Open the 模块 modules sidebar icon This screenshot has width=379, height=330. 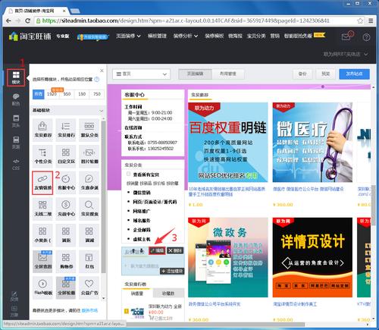click(x=16, y=77)
